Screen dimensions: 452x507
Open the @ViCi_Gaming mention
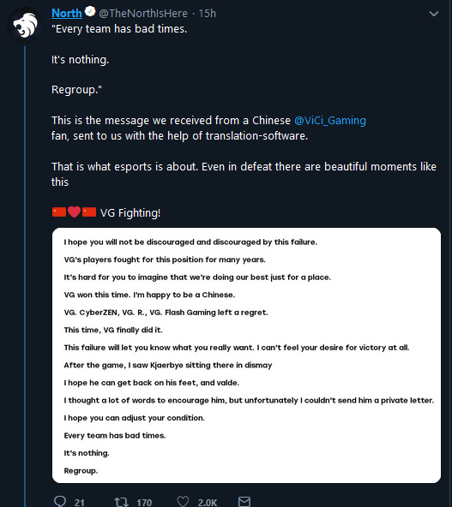[x=330, y=120]
